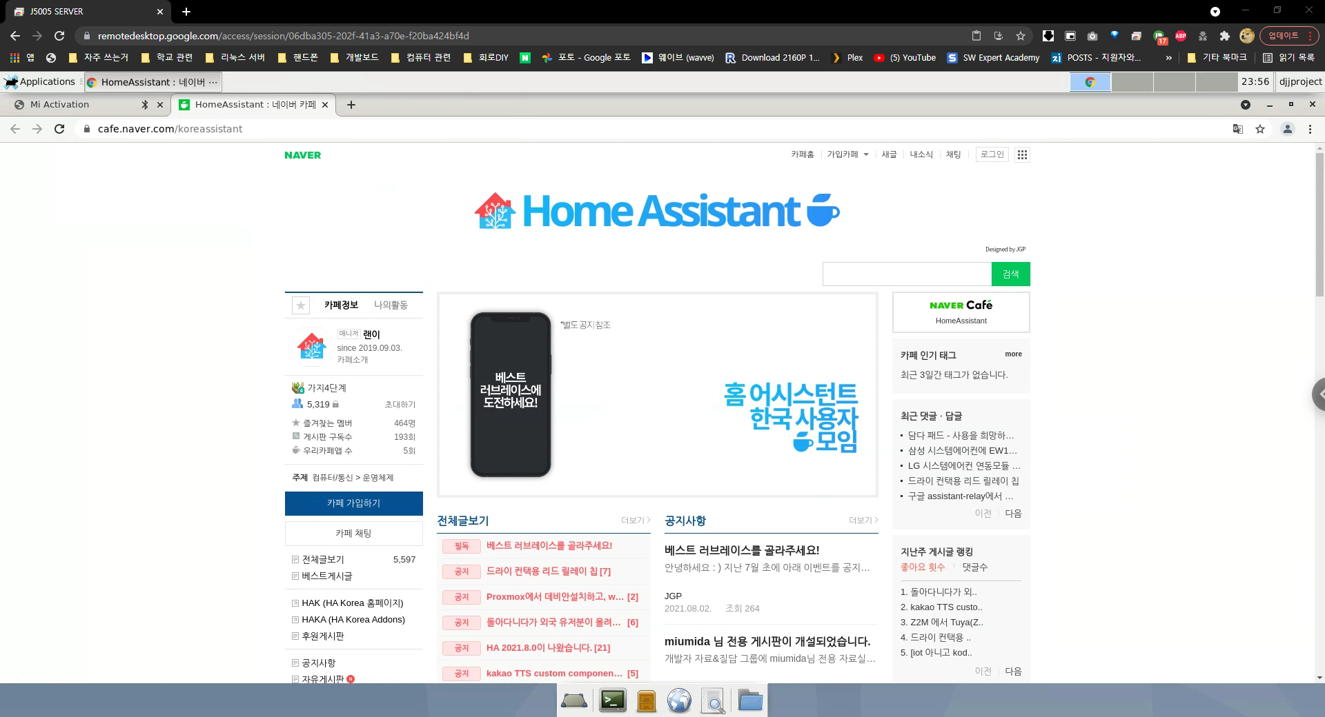Screen dimensions: 1325x717
Task: Bookmark the Naver cafe page
Action: point(1260,129)
